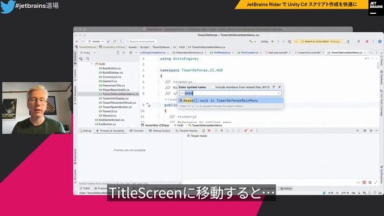Click the UTF-8 encoding in status bar

click(345, 193)
